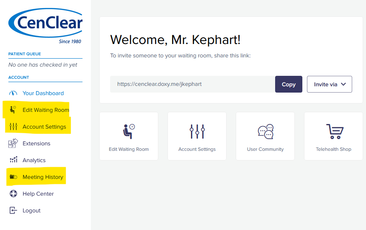This screenshot has height=230, width=366.
Task: Click the 'Since 1980' tagline text
Action: pyautogui.click(x=70, y=41)
